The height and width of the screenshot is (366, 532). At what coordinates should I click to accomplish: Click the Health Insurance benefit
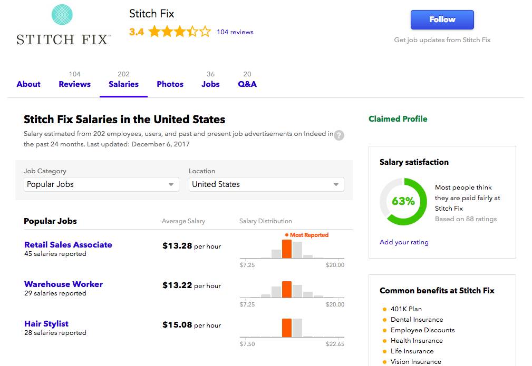pyautogui.click(x=417, y=341)
